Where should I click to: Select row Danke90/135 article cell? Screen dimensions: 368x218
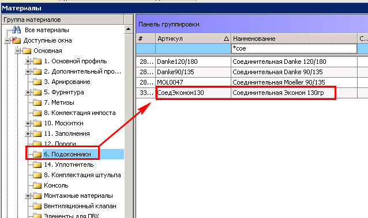193,72
